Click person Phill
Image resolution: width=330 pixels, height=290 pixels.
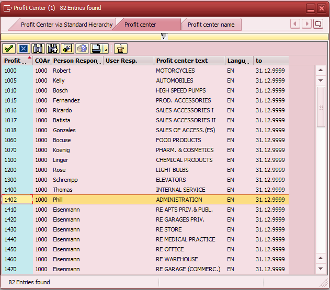click(x=58, y=200)
